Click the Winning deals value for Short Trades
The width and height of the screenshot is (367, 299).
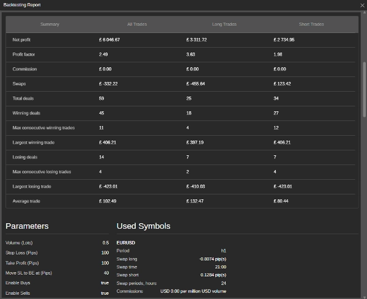coord(276,113)
